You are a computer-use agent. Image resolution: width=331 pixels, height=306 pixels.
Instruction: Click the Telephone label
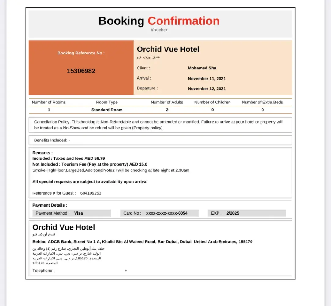coord(43,271)
